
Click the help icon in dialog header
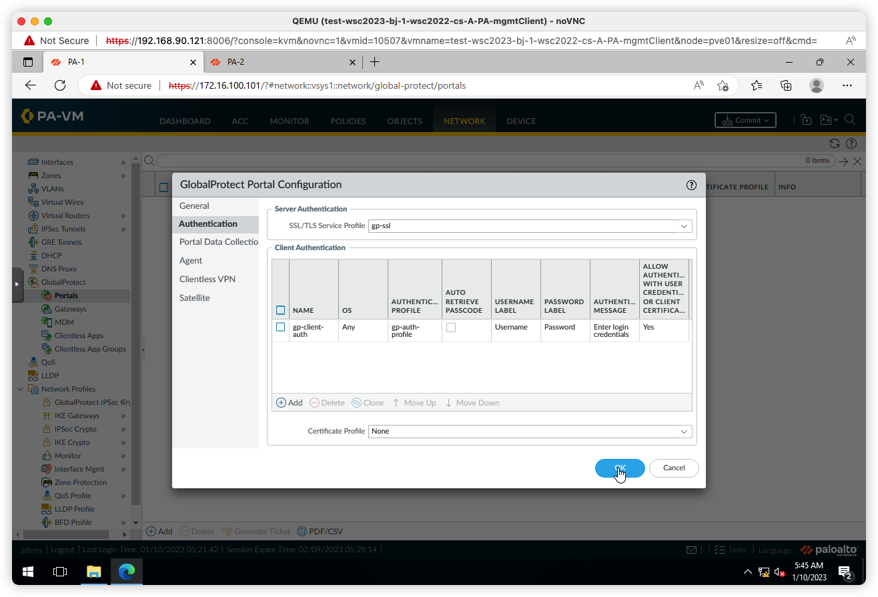coord(691,185)
